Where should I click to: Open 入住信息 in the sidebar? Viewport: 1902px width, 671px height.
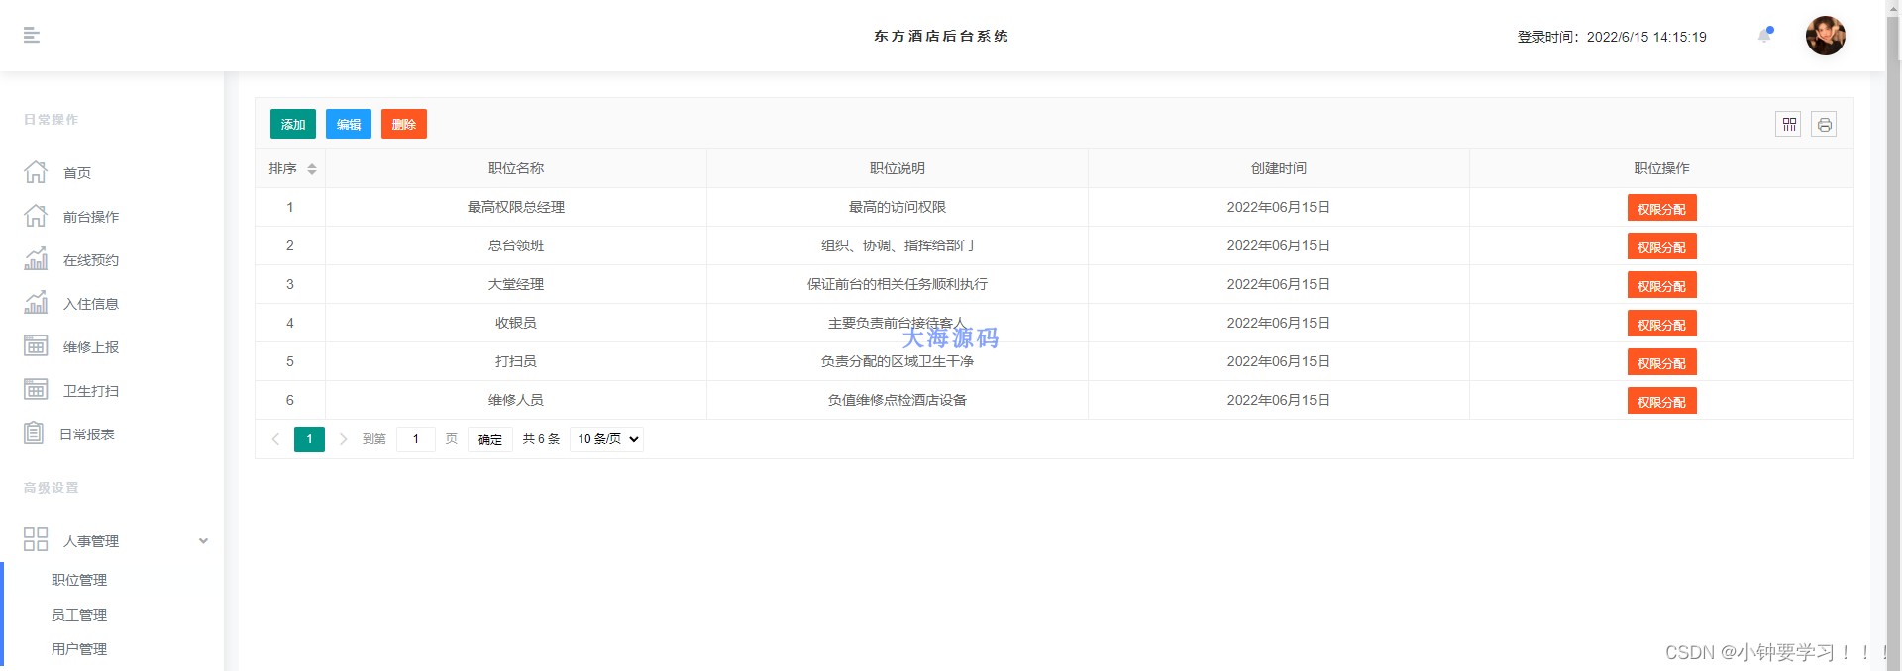(x=91, y=304)
